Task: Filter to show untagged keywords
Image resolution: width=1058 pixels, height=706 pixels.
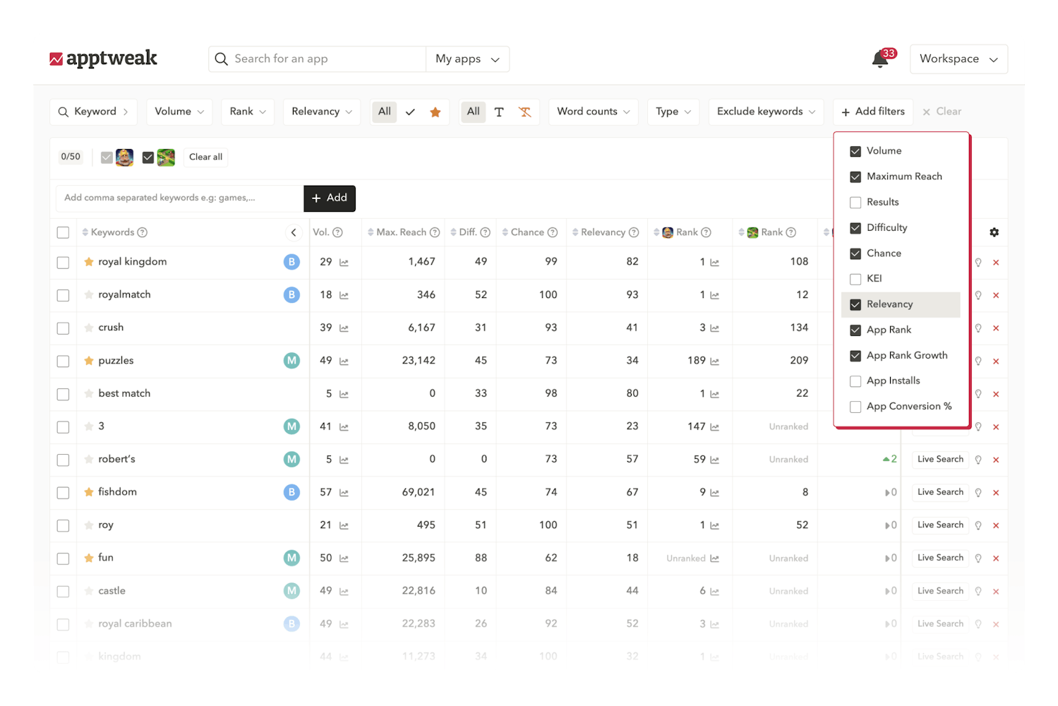Action: point(524,112)
